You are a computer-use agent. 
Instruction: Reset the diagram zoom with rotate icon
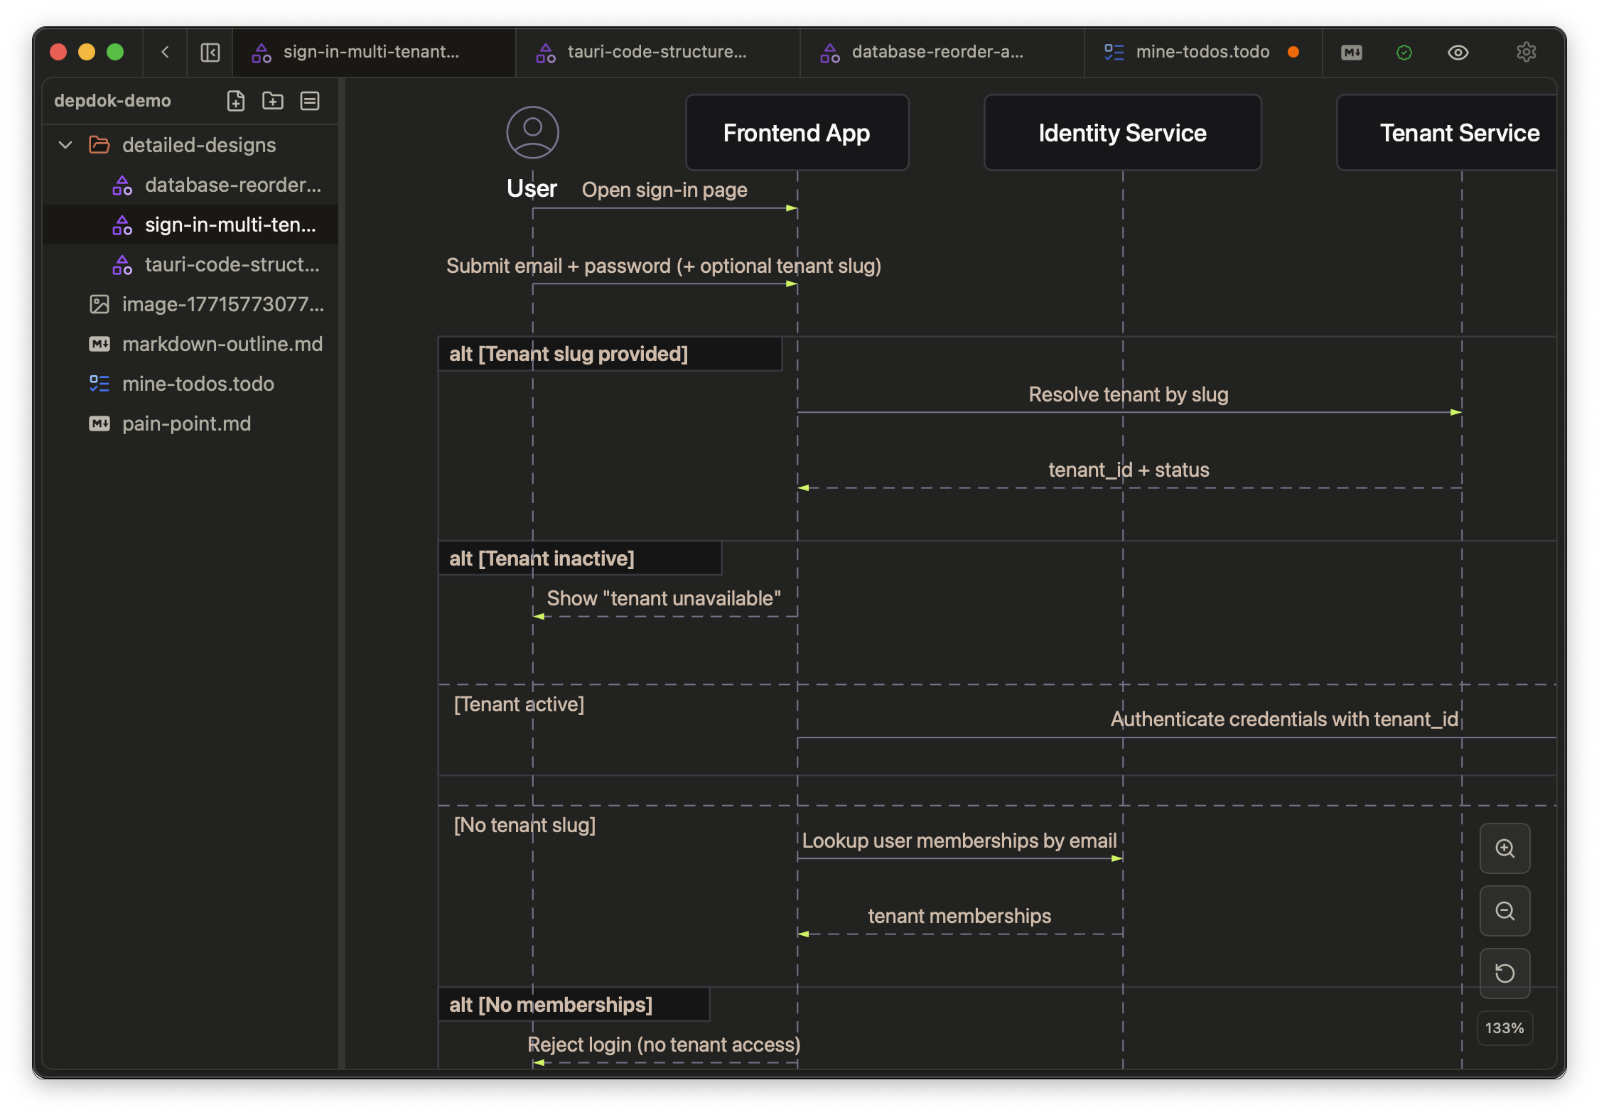coord(1504,973)
